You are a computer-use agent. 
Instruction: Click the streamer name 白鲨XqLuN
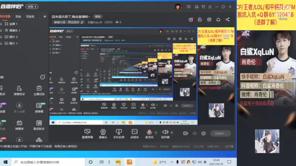pos(95,22)
